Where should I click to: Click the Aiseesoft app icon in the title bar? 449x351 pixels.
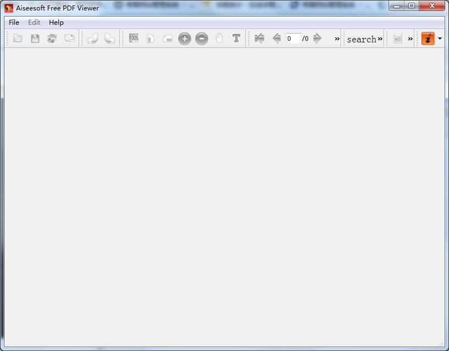click(x=9, y=8)
